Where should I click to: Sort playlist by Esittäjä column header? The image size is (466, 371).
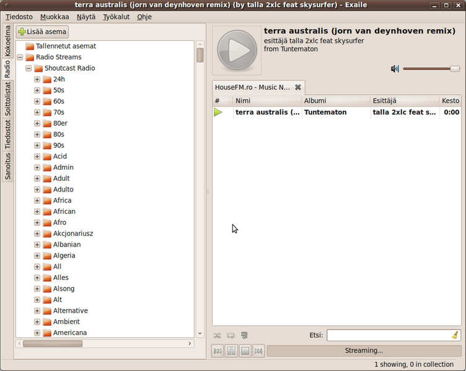click(403, 100)
